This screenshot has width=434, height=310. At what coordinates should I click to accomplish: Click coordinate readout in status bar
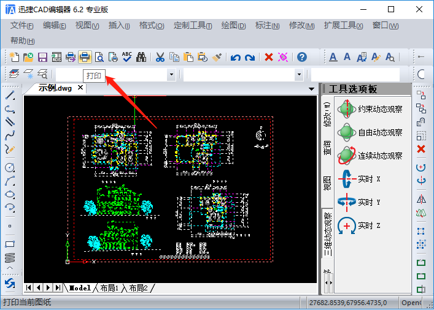[348, 303]
